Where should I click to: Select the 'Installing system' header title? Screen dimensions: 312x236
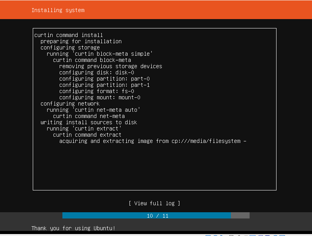[58, 10]
